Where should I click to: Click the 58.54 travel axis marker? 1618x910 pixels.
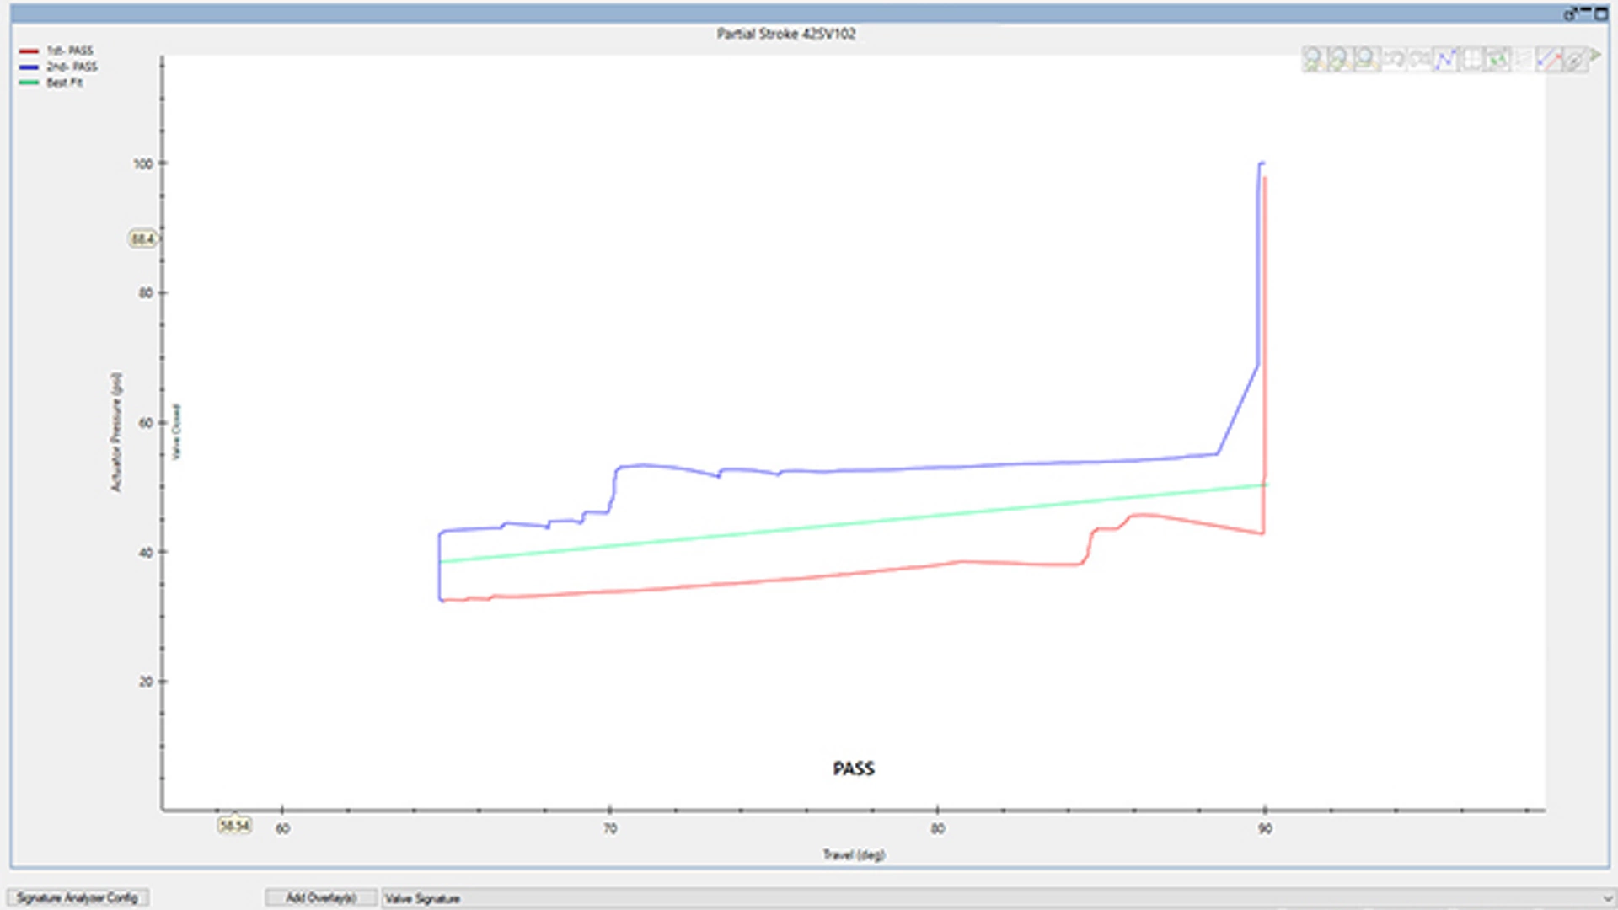pyautogui.click(x=234, y=826)
